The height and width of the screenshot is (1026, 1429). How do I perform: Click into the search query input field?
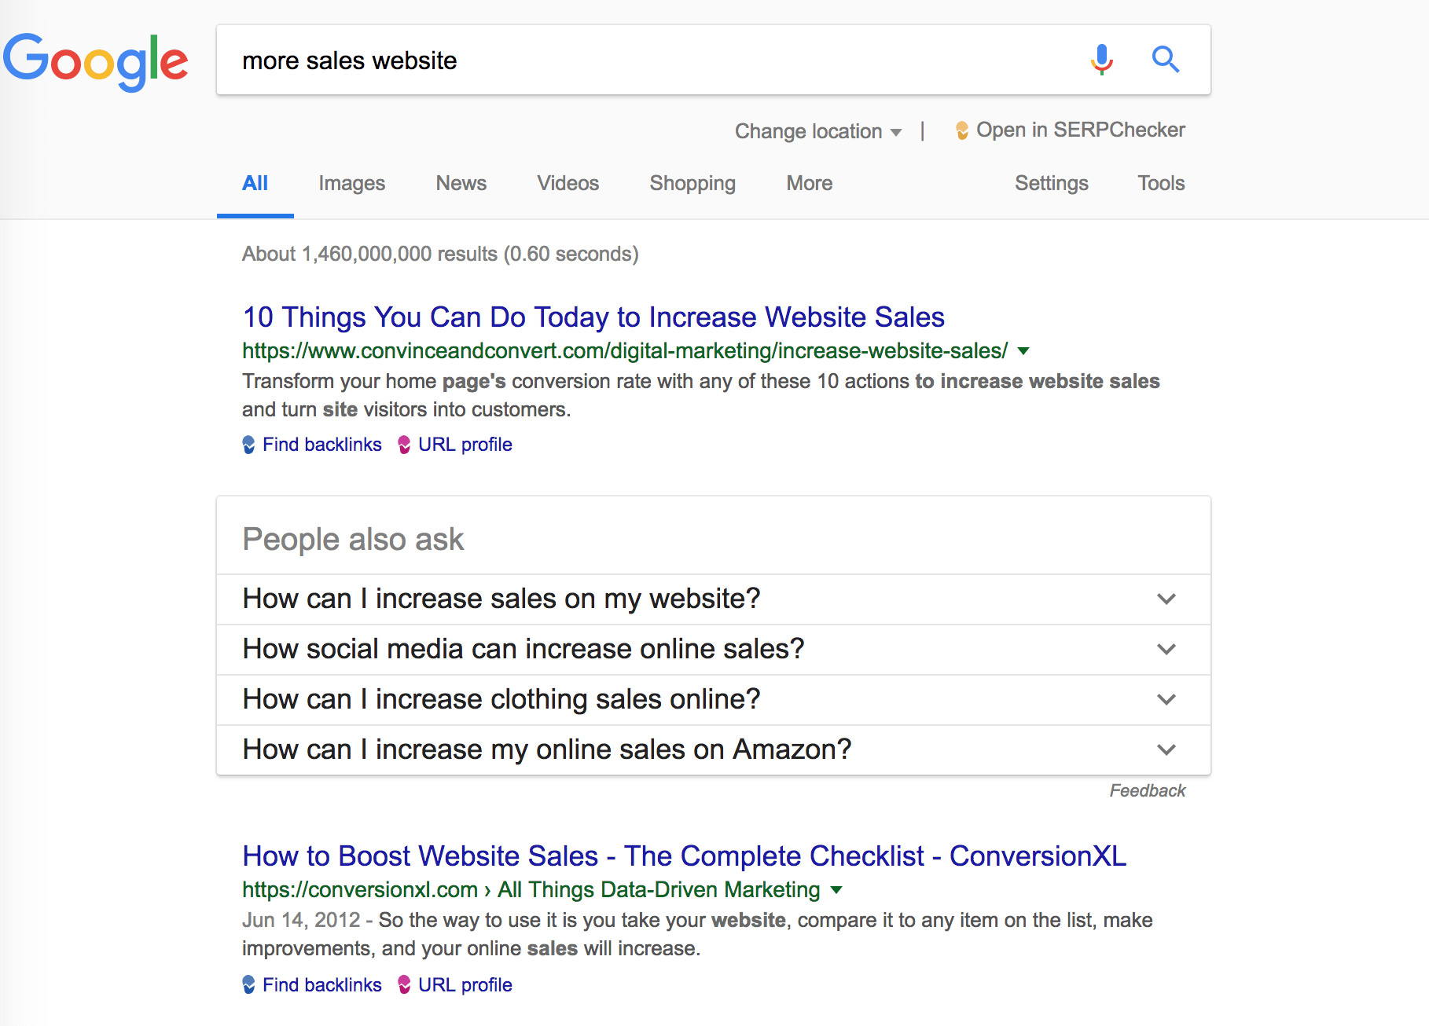click(652, 60)
